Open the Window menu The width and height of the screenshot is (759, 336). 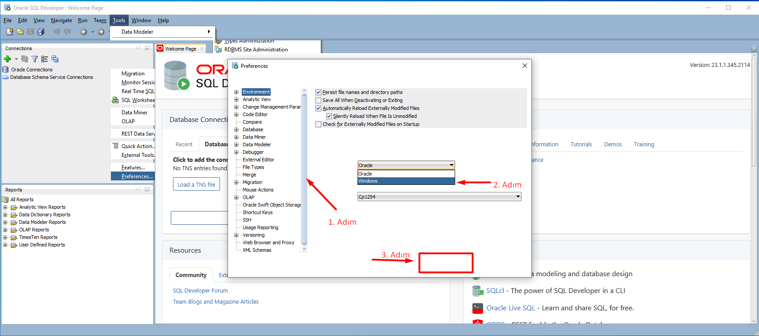tap(141, 20)
